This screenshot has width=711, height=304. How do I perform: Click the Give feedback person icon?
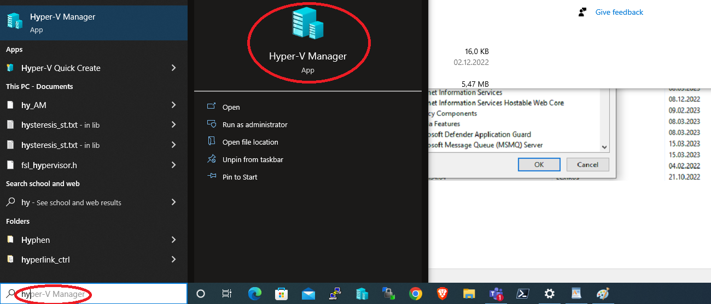[x=583, y=12]
